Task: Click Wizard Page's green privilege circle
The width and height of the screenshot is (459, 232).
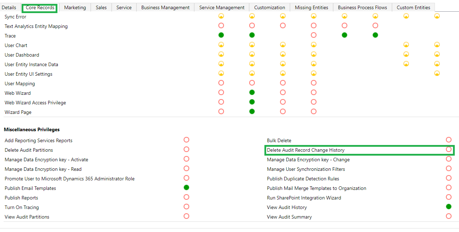Action: pos(252,111)
